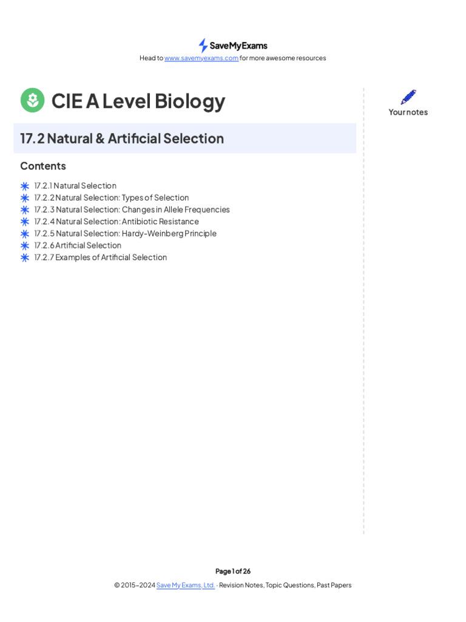Select 17.2.2 Natural Selection: Types of Selection
Image resolution: width=466 pixels, height=622 pixels.
(x=112, y=197)
